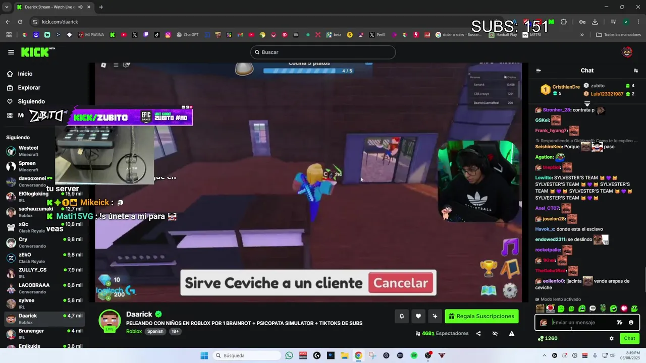Click the chat panel scrollbar
646x363 pixels.
[x=644, y=280]
